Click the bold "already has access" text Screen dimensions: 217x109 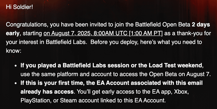tap(47, 92)
